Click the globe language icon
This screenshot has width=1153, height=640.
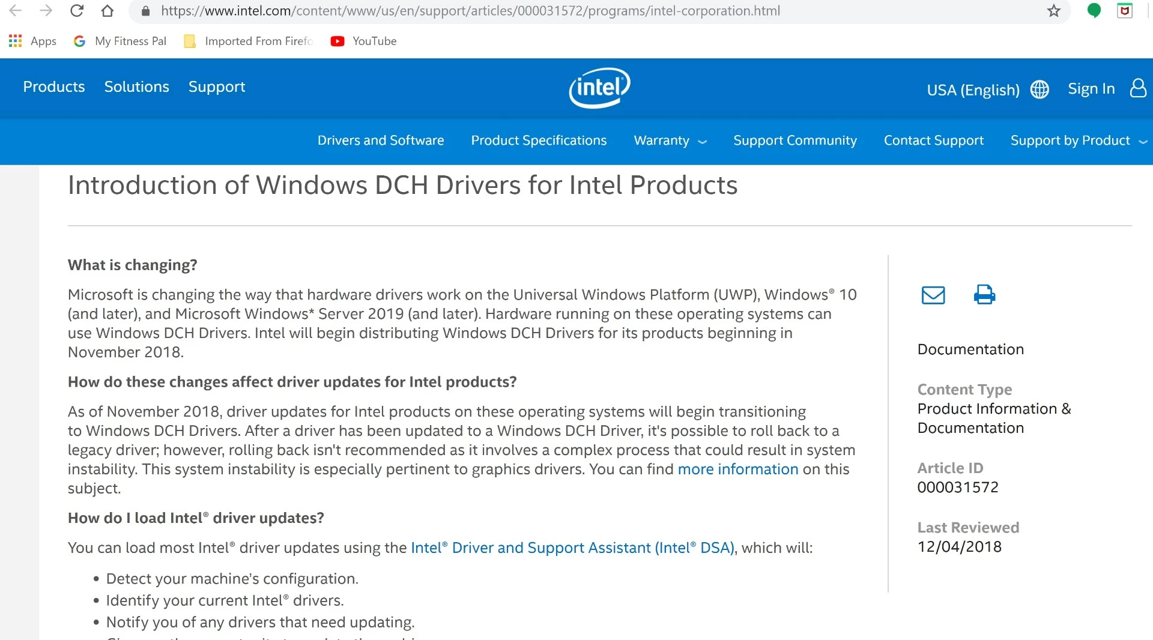[x=1040, y=89]
